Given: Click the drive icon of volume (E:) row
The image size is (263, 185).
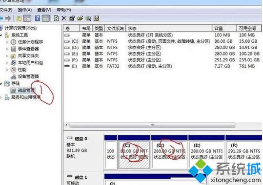Looking at the screenshot, I should (x=67, y=54).
